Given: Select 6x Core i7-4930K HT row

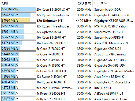Looking at the screenshot, I should coord(50,60).
